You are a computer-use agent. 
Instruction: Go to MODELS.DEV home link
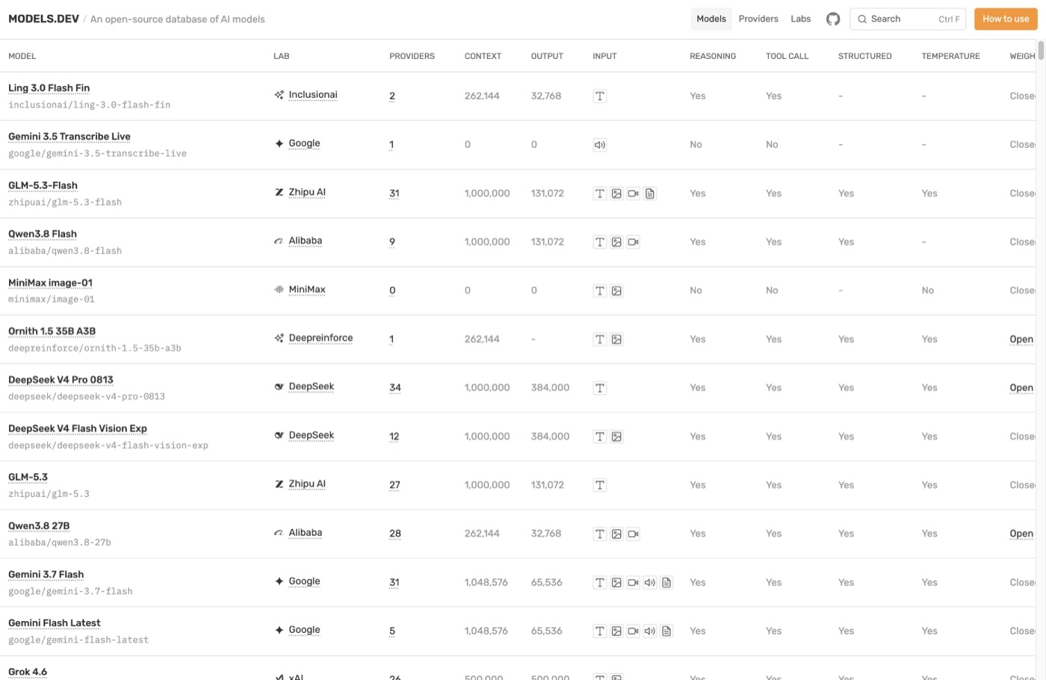[43, 19]
